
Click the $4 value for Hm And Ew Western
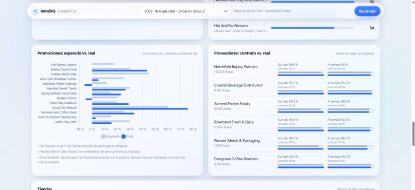[372, 28]
